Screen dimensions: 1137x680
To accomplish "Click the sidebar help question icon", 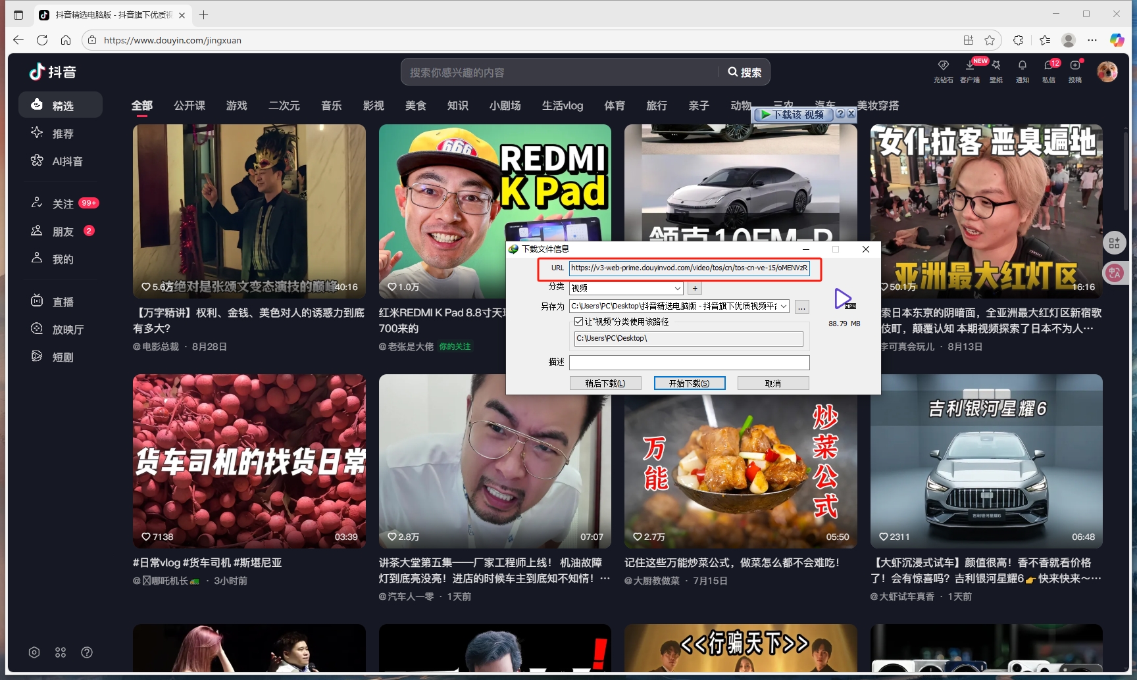I will (87, 652).
